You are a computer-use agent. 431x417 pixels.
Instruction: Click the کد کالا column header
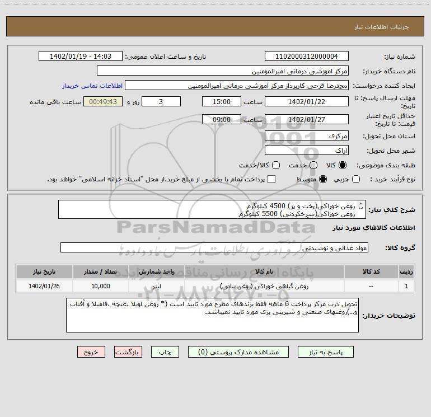(x=371, y=271)
